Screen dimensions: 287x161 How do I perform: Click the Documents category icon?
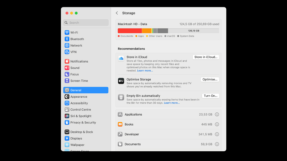(120, 144)
